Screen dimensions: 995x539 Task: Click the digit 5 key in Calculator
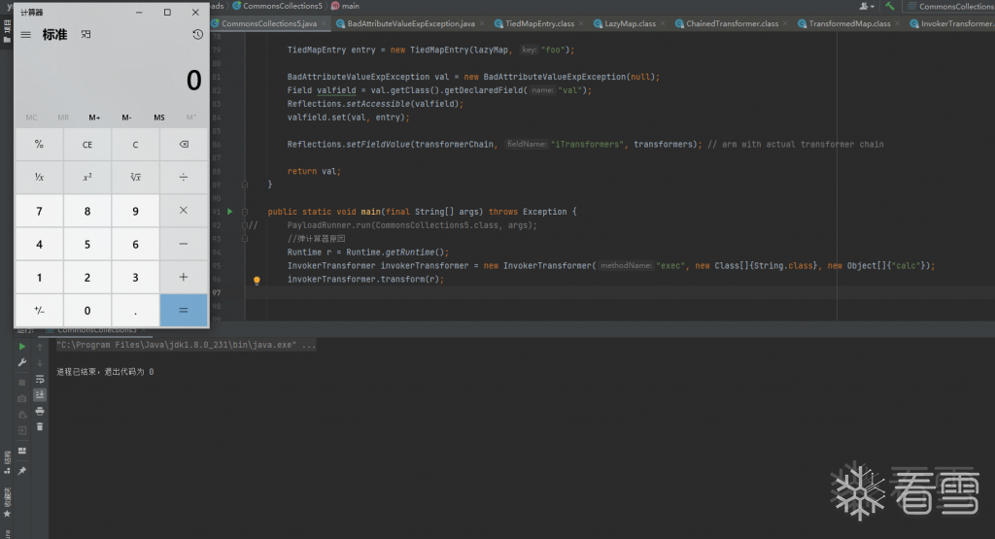87,244
